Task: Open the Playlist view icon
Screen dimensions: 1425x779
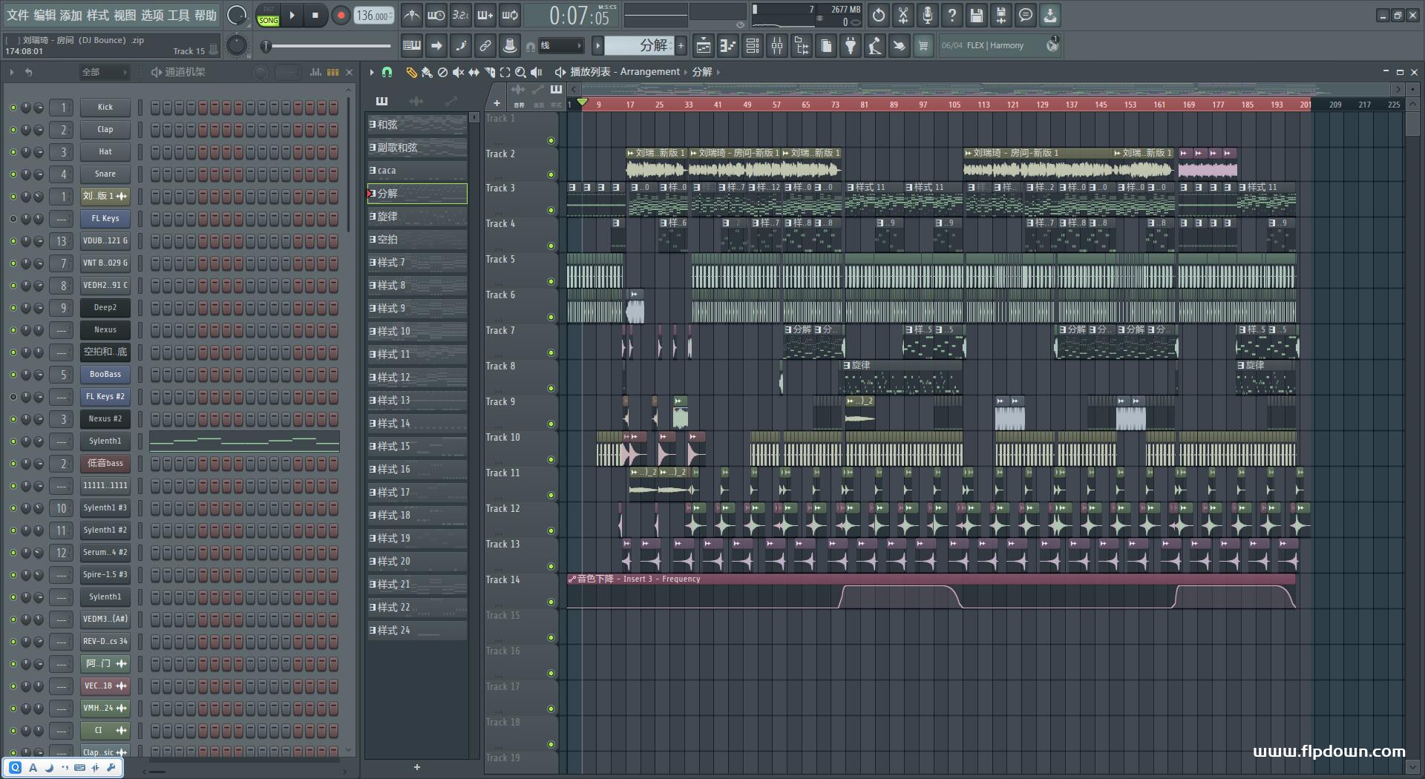Action: 704,46
